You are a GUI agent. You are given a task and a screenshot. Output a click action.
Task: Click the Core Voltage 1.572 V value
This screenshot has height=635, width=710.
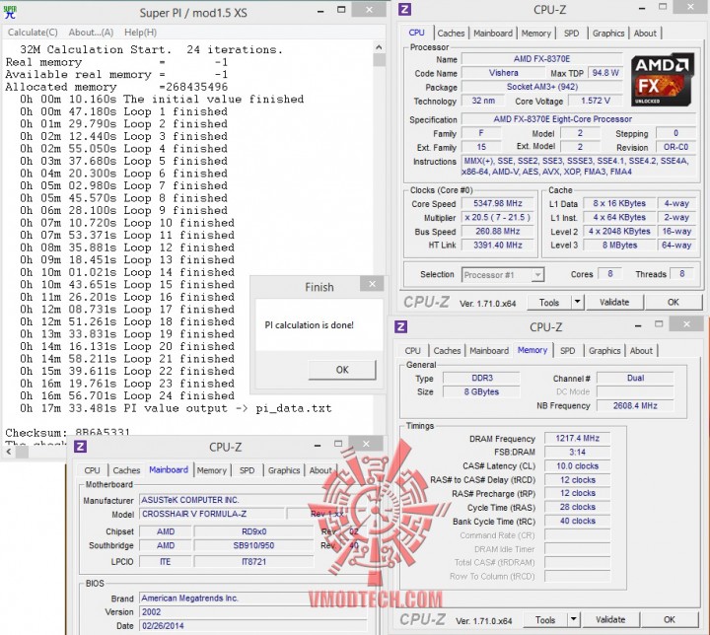click(596, 101)
